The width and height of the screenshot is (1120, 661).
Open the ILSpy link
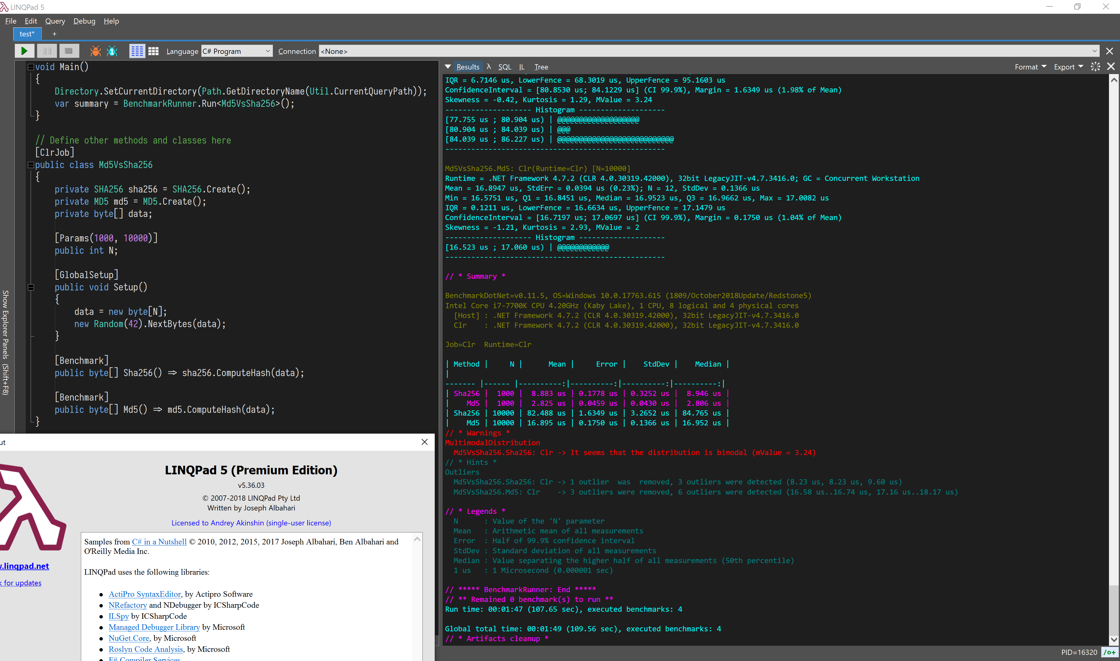[119, 616]
